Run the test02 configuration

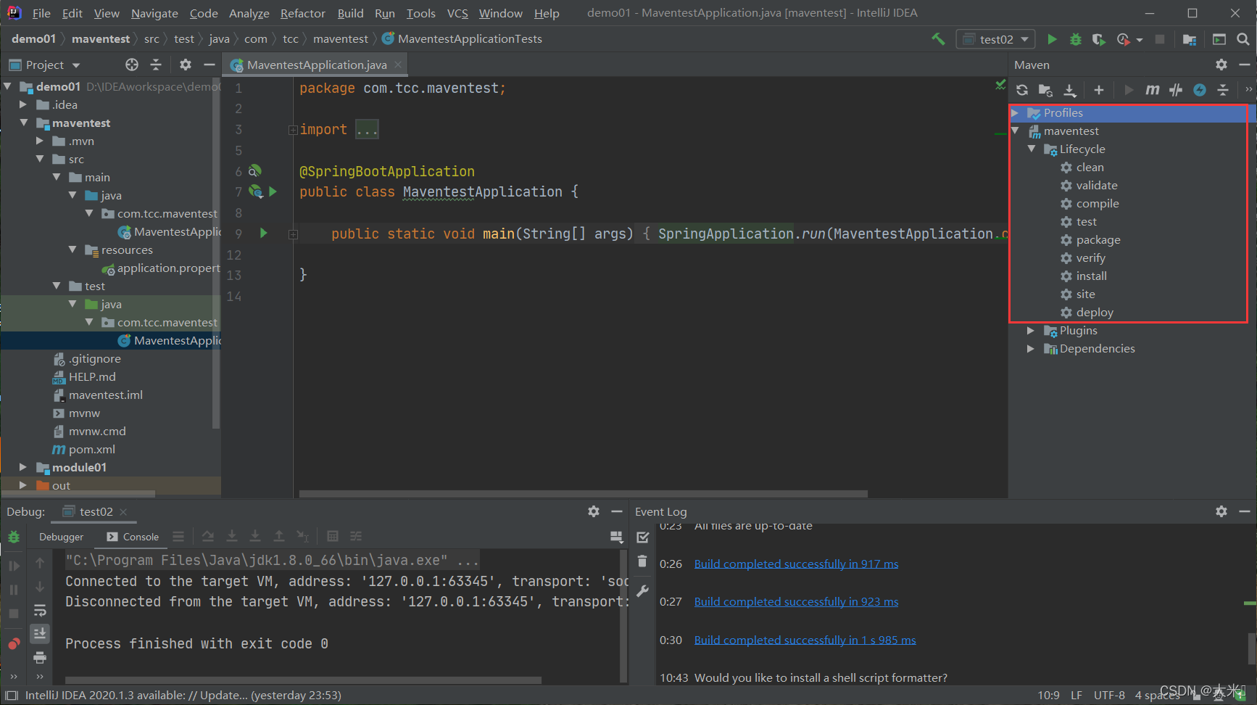(1052, 39)
